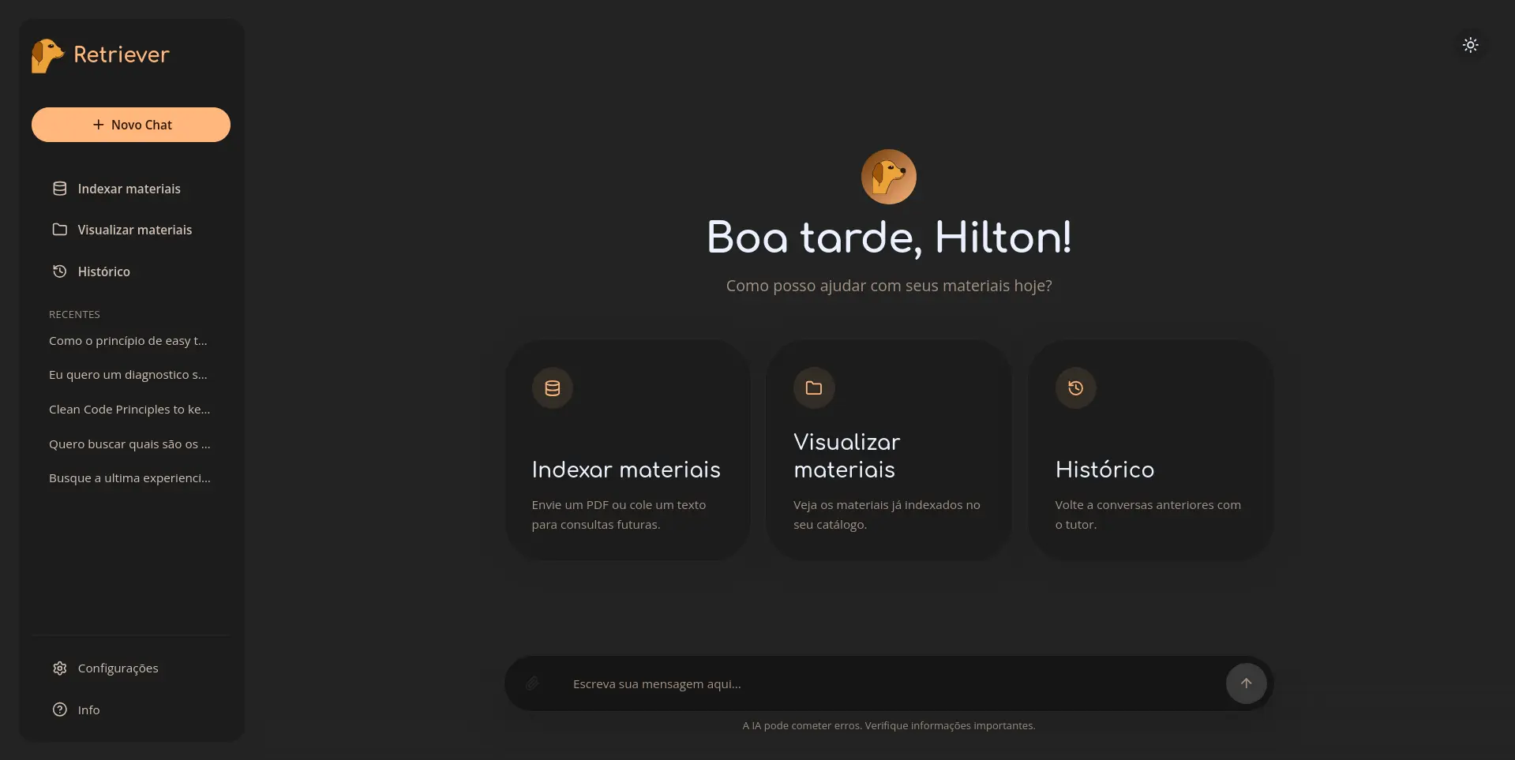Click the database icon beside Indexar materiais in sidebar
1515x760 pixels.
60,189
